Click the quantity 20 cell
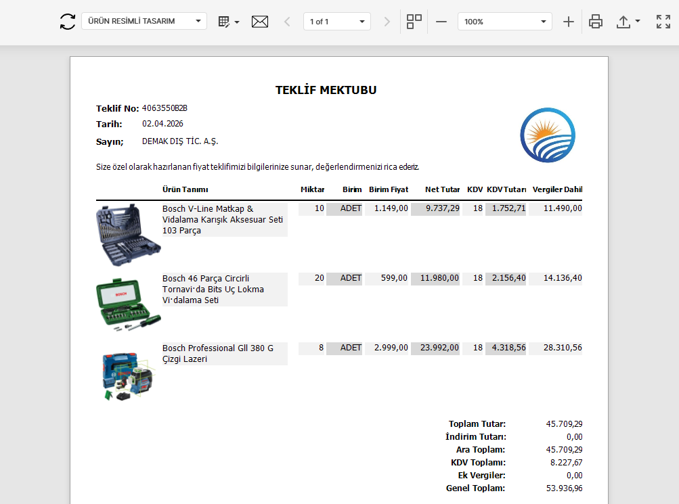This screenshot has height=504, width=679. click(x=311, y=278)
